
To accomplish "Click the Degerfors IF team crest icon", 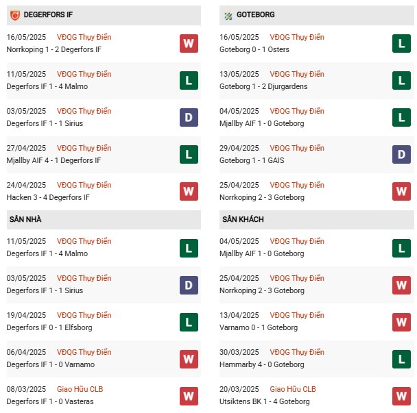I will tap(14, 14).
